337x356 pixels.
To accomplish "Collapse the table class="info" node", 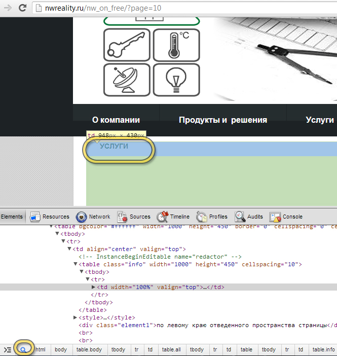I will pyautogui.click(x=76, y=264).
